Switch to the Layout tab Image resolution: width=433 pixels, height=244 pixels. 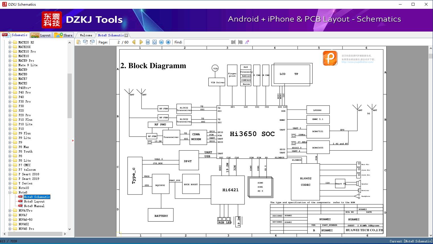[41, 35]
